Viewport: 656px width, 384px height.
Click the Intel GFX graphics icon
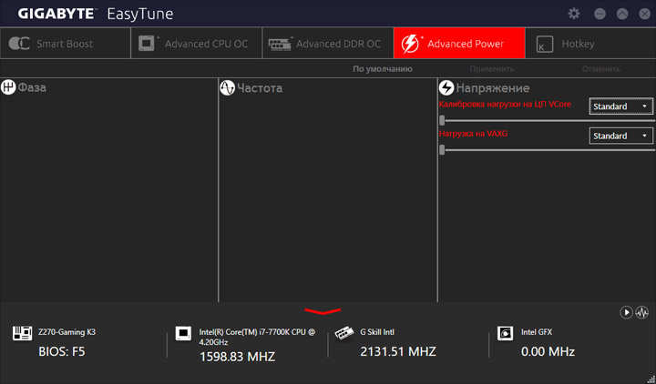506,333
